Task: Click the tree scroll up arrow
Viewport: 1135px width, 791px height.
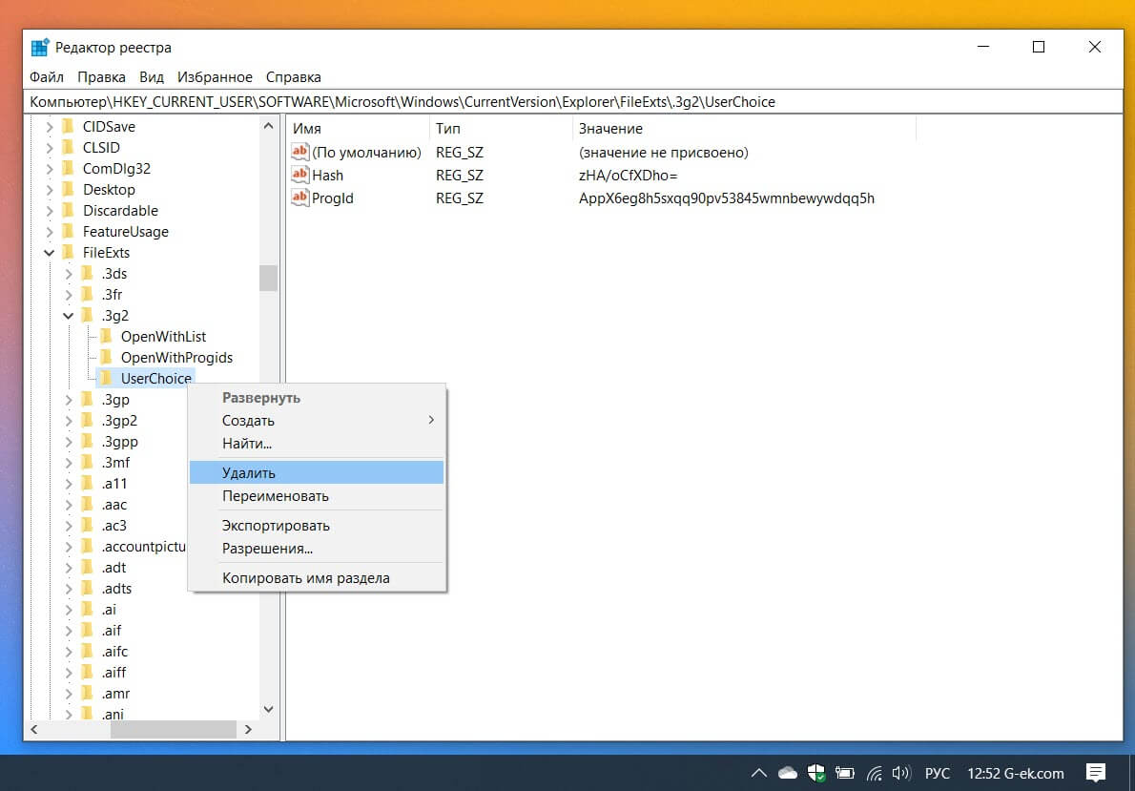Action: (x=268, y=126)
